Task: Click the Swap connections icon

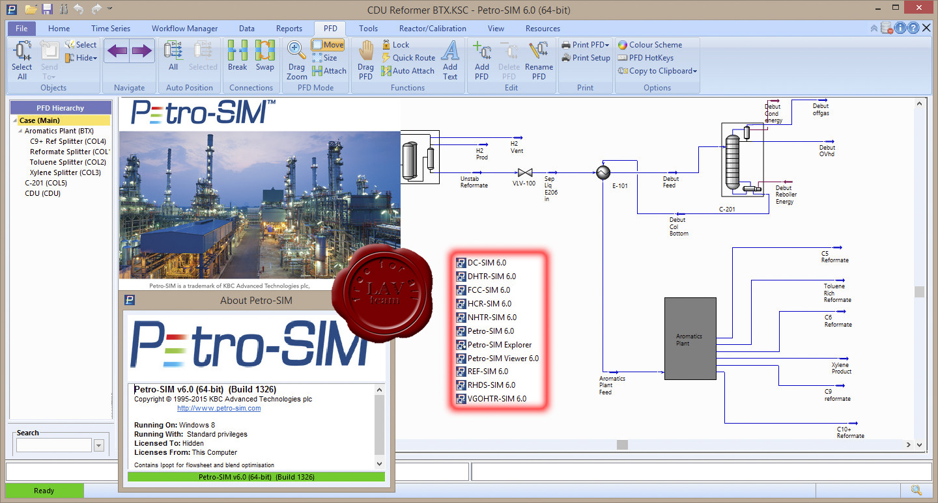Action: tap(264, 55)
